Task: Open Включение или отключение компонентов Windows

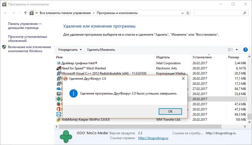Action: pyautogui.click(x=29, y=49)
